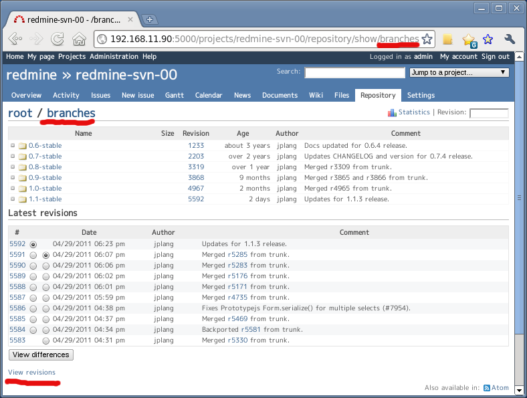Screen dimensions: 527x398
Task: Expand the 1.0-stable directory
Action: click(13, 189)
